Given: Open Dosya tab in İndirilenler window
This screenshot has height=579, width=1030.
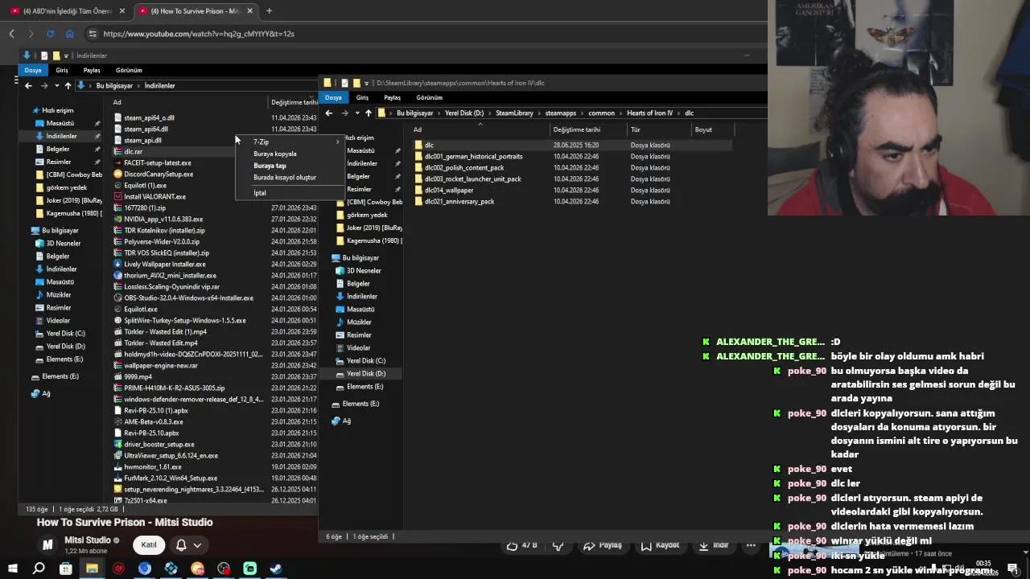Looking at the screenshot, I should coord(32,70).
